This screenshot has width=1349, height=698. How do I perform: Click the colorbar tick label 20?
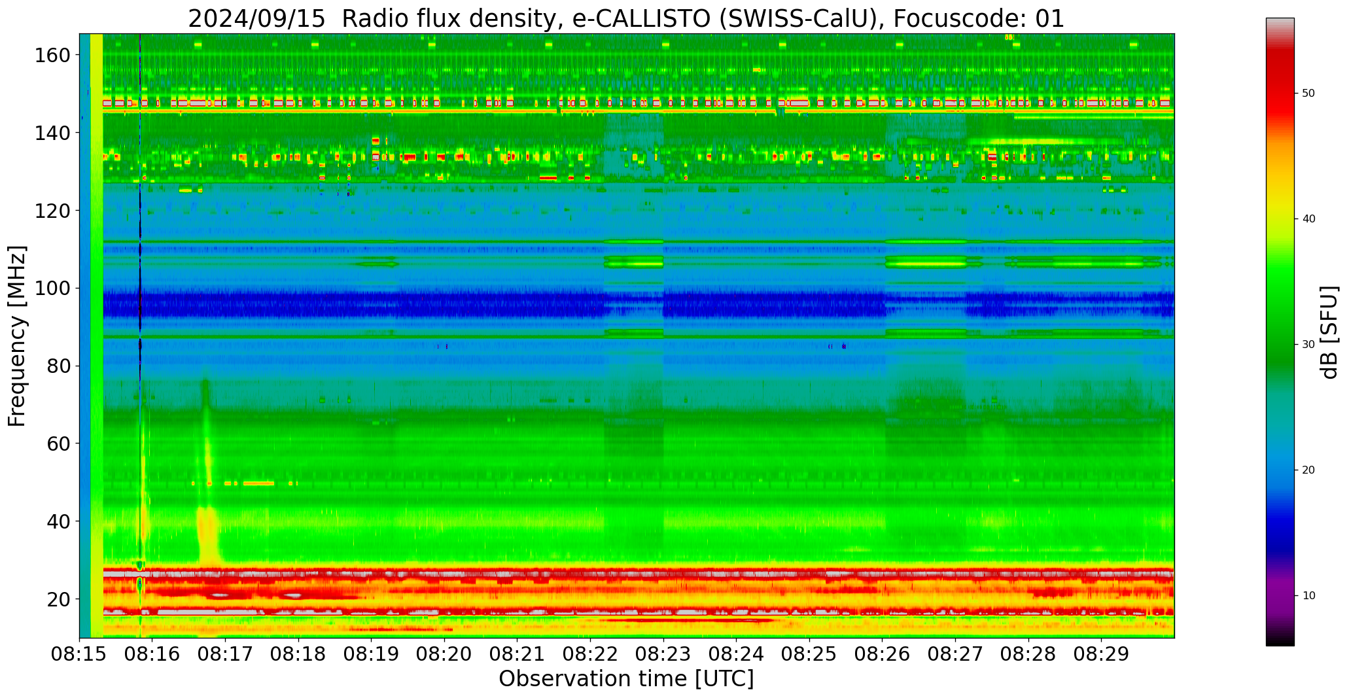1308,470
